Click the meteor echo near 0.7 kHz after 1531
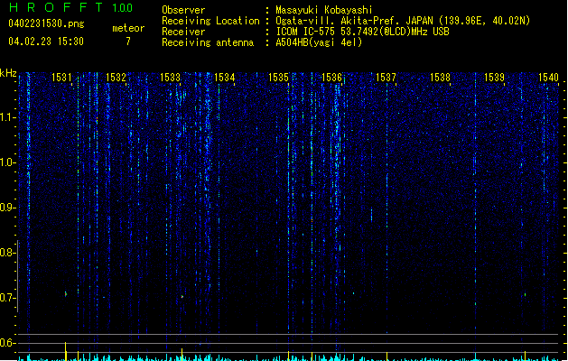Image resolution: width=568 pixels, height=361 pixels. [x=66, y=294]
